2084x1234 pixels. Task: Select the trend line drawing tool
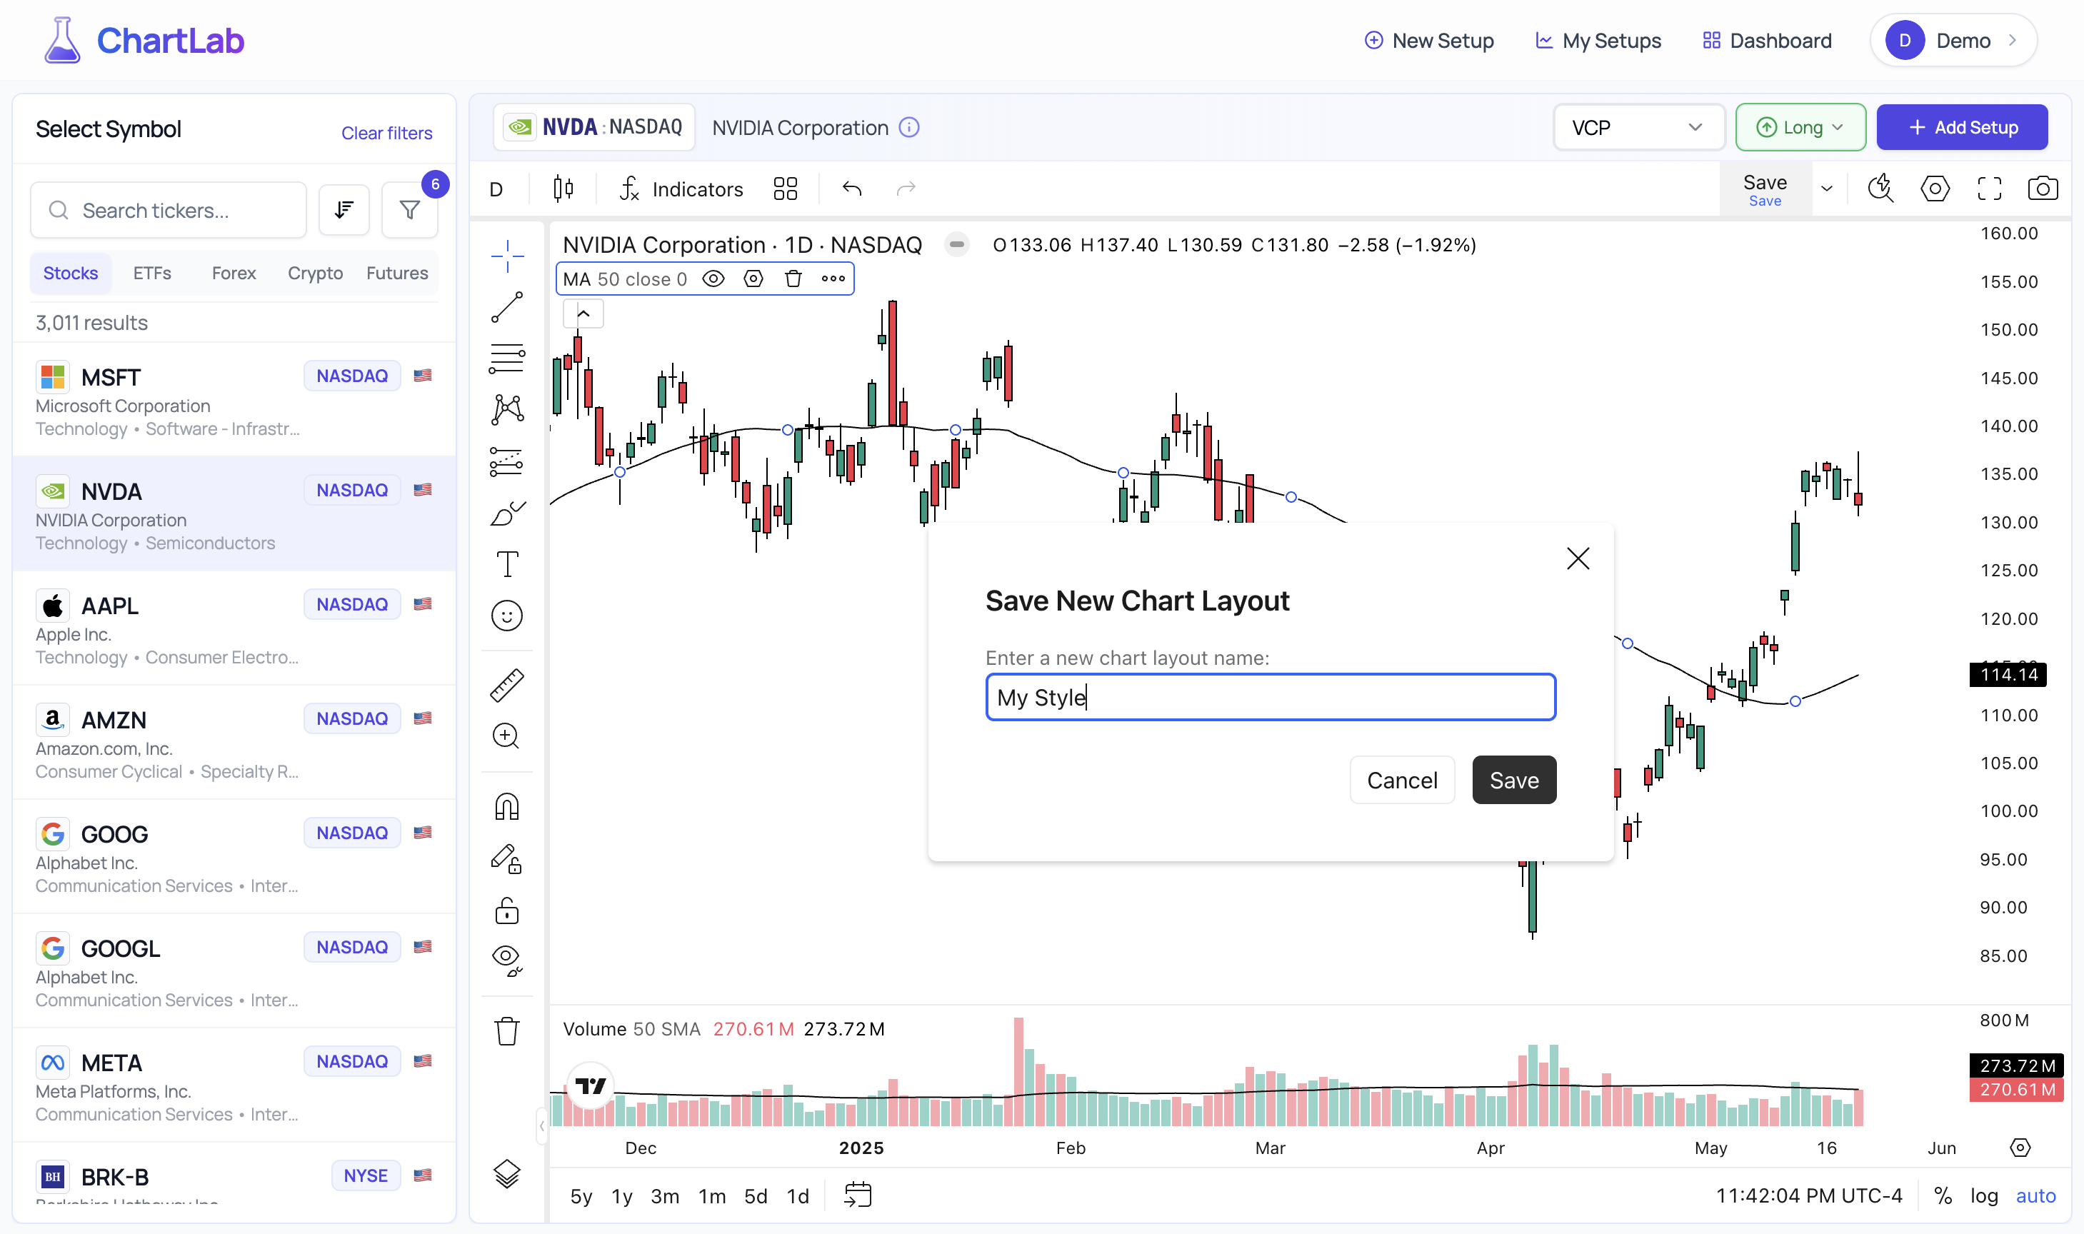pos(506,307)
